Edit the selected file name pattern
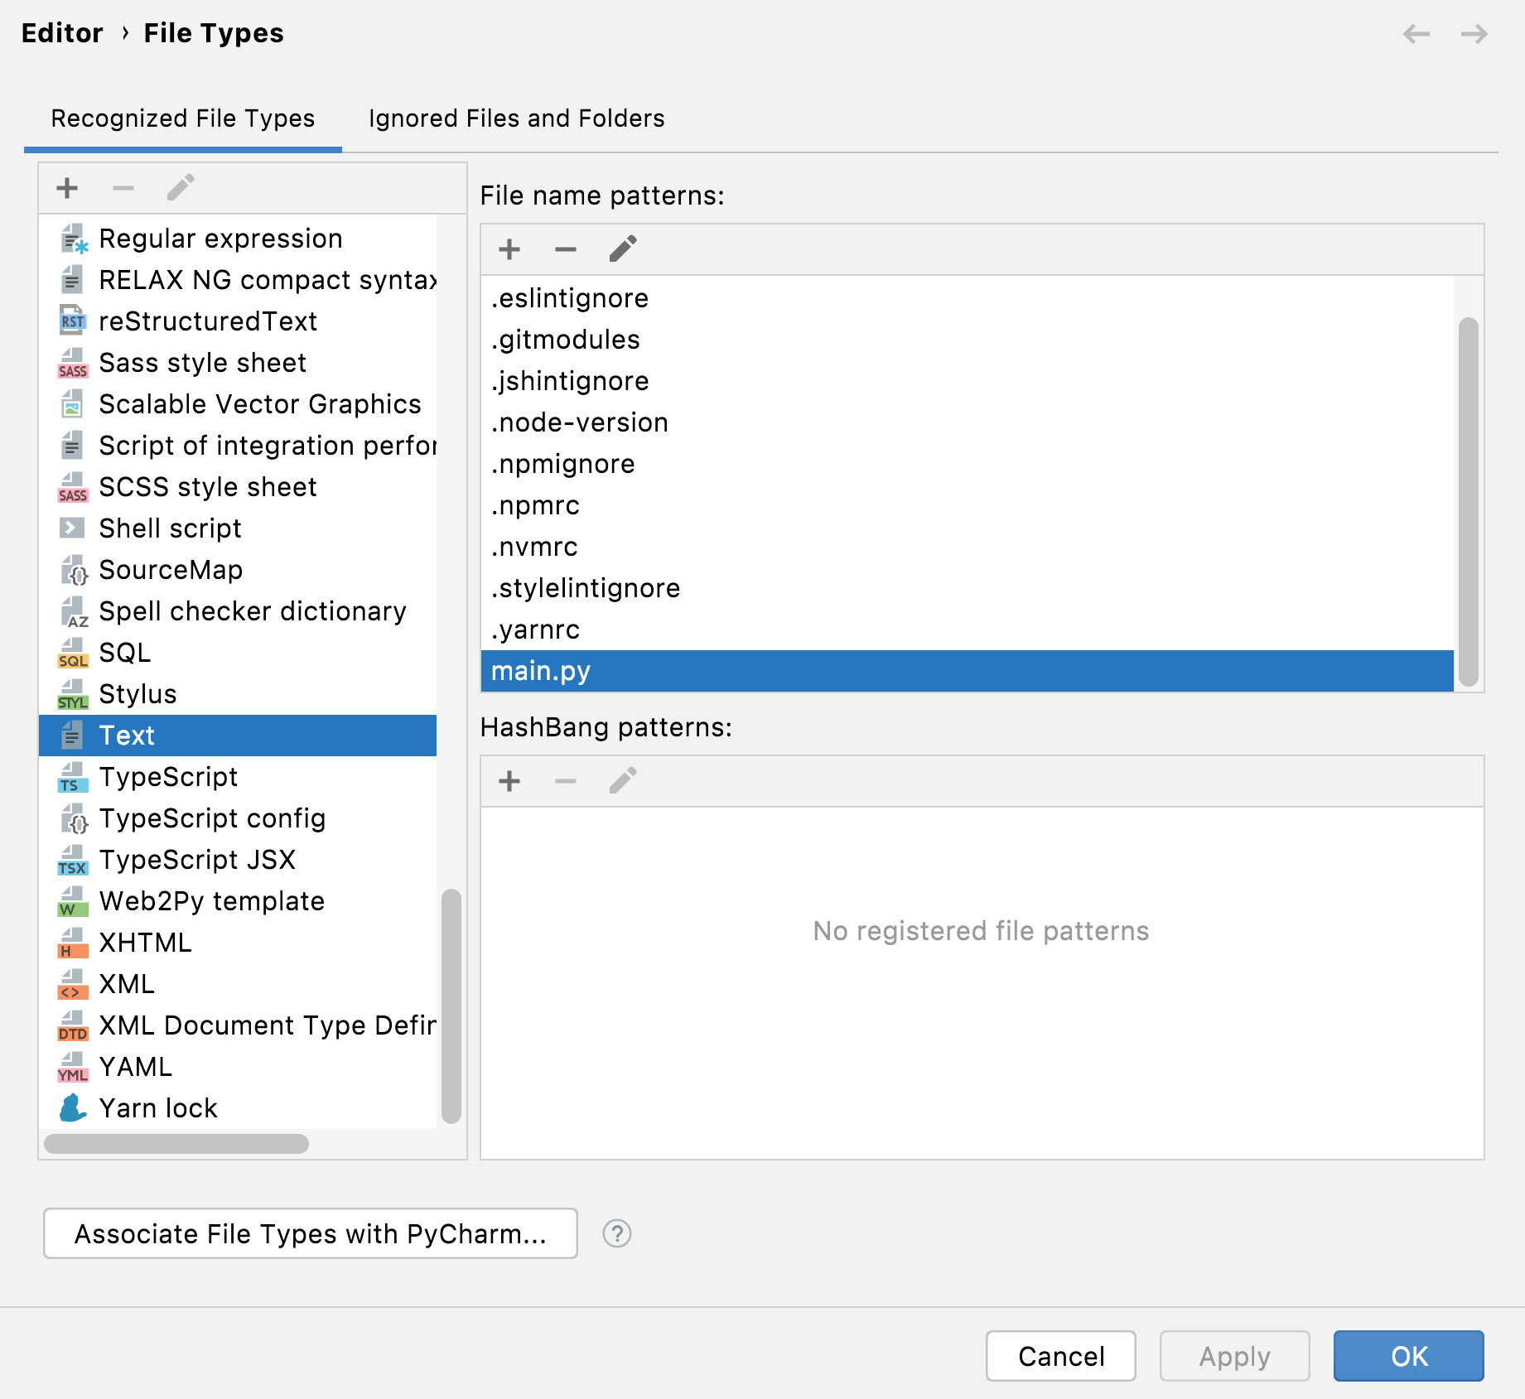Screen dimensions: 1525x1399 click(622, 248)
